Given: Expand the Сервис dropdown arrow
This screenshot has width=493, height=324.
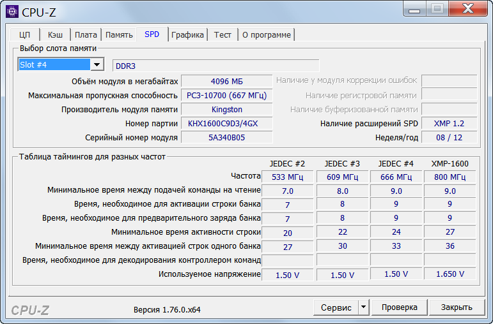Looking at the screenshot, I should click(x=363, y=307).
